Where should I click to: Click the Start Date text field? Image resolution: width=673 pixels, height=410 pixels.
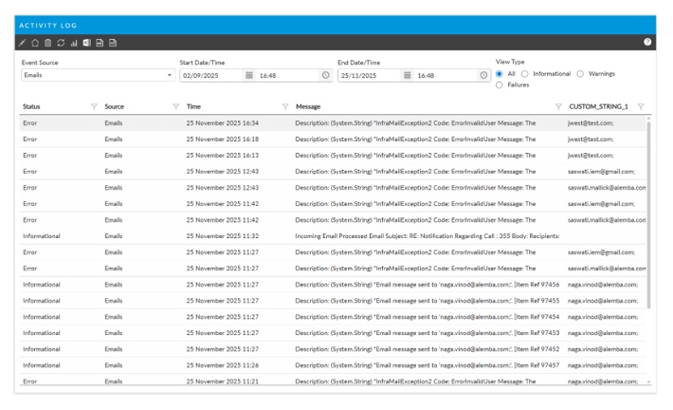pos(210,75)
